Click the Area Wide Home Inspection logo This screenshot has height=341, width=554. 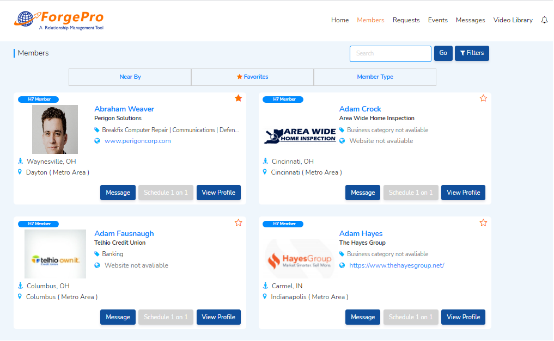(x=300, y=135)
